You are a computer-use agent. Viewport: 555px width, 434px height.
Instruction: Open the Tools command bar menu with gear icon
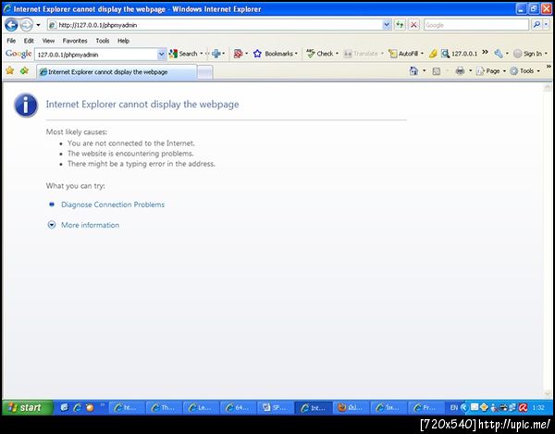[x=524, y=71]
